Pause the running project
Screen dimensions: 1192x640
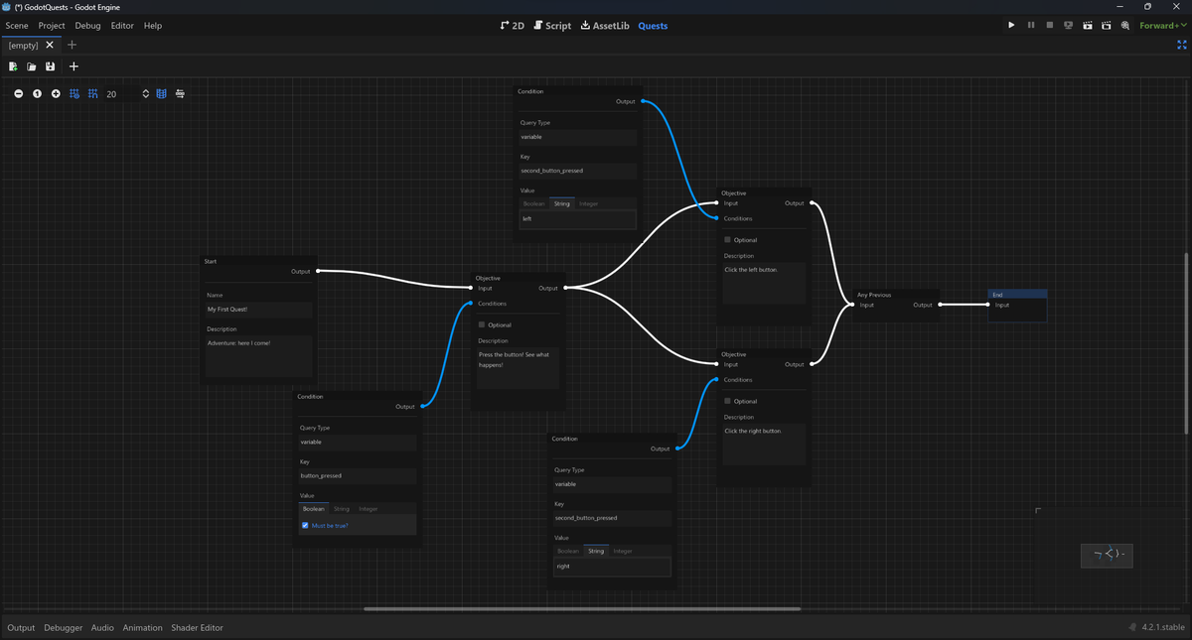pyautogui.click(x=1030, y=25)
